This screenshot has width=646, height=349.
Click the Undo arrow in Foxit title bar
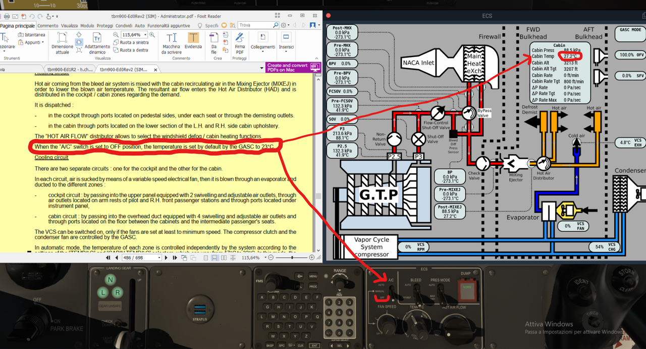[x=32, y=16]
